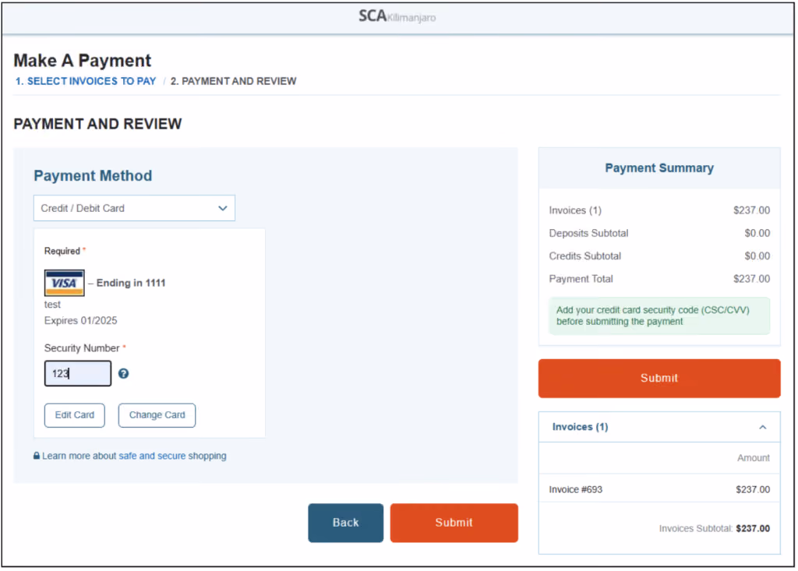798x571 pixels.
Task: Click the Invoices (1) panel header
Action: (x=659, y=427)
